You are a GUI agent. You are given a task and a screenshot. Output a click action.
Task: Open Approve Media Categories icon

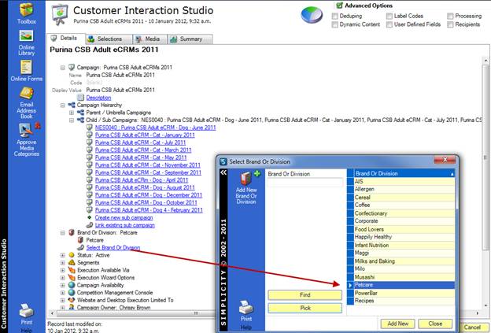tap(26, 129)
